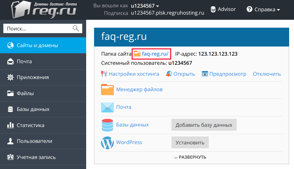This screenshot has height=169, width=294.
Task: Click the faq-reg.ru domain heading
Action: tap(124, 36)
